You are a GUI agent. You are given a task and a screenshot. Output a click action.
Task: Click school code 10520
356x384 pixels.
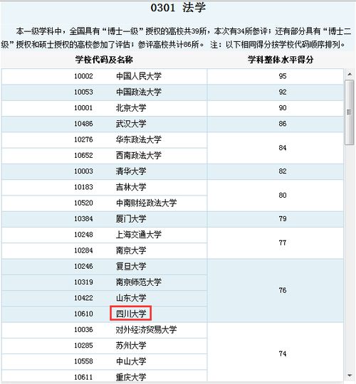click(83, 203)
